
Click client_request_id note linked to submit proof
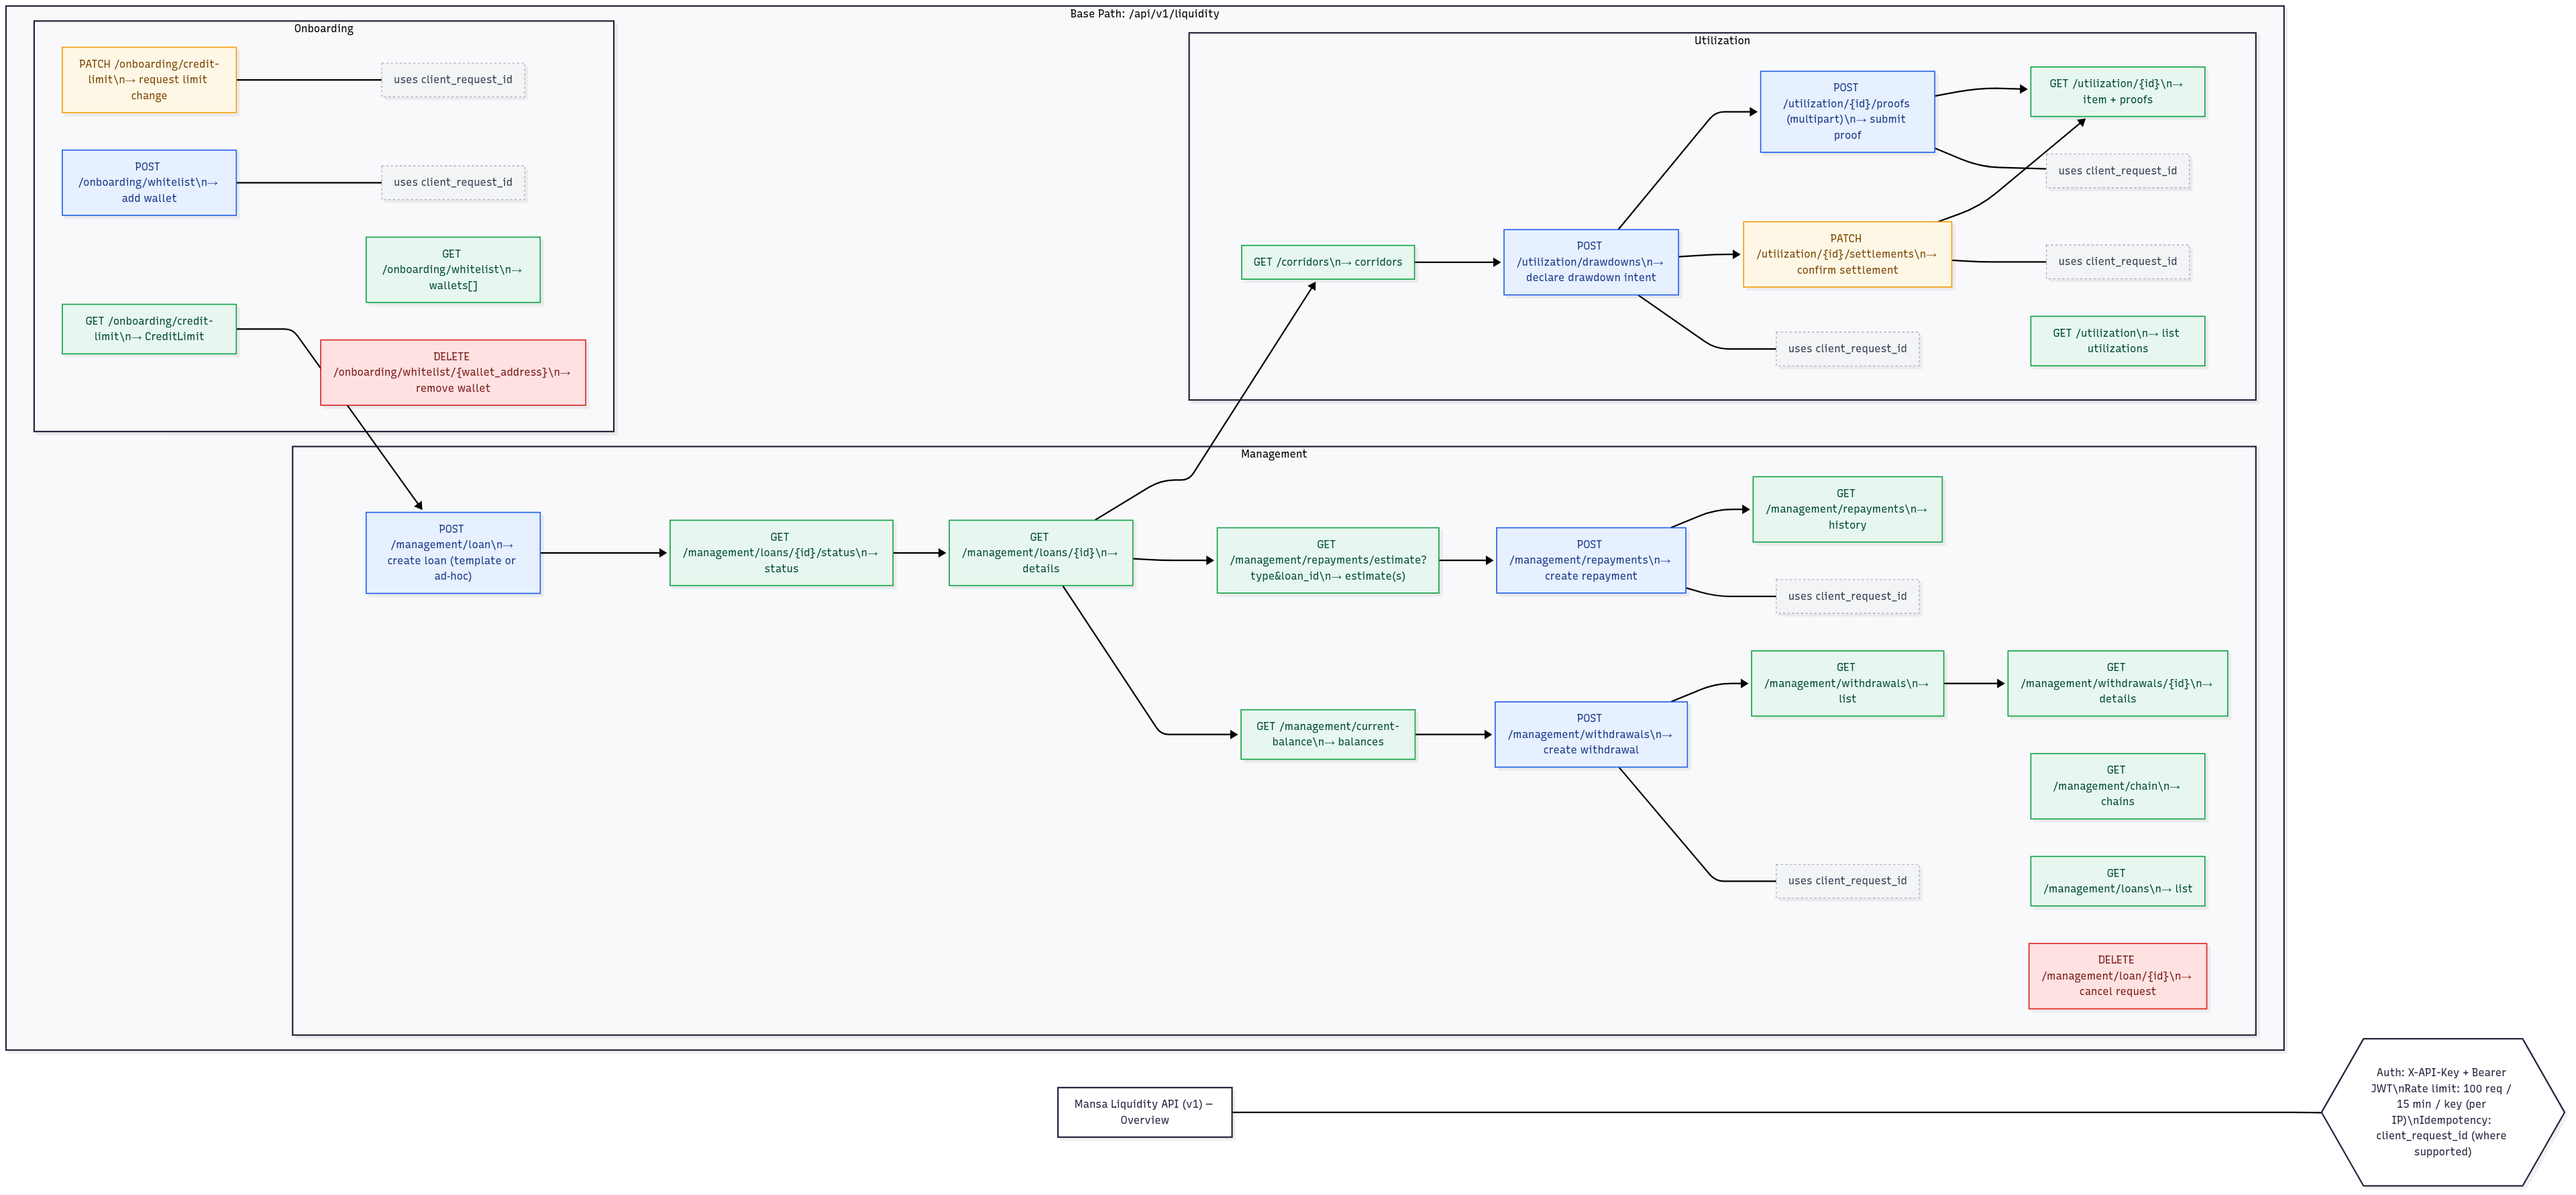click(2117, 171)
